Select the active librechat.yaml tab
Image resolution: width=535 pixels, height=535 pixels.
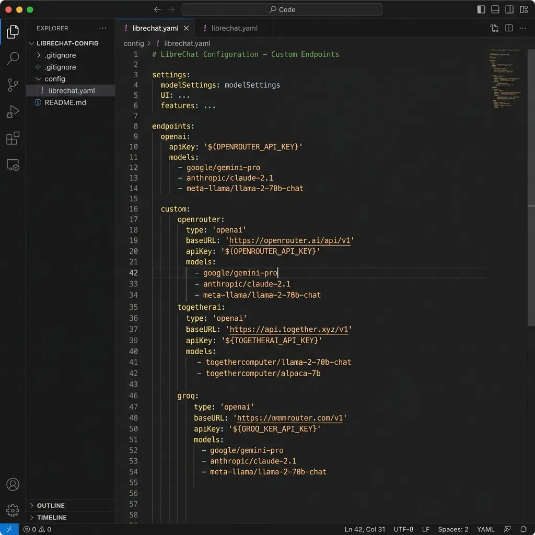tap(155, 28)
